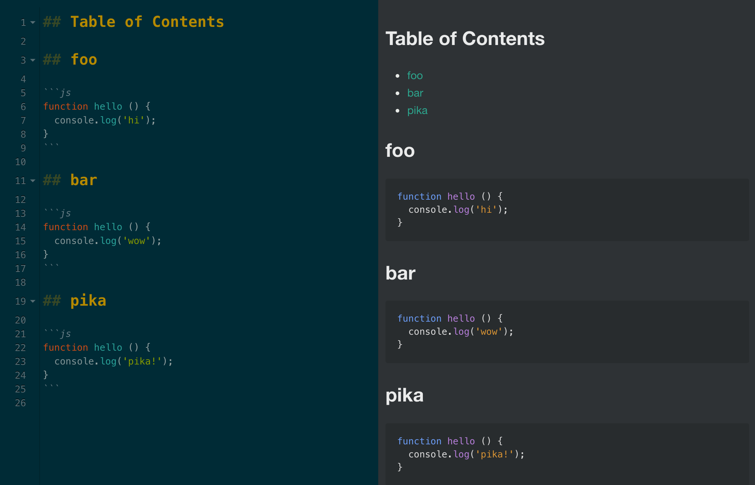Click the foo heading in preview pane

[400, 150]
